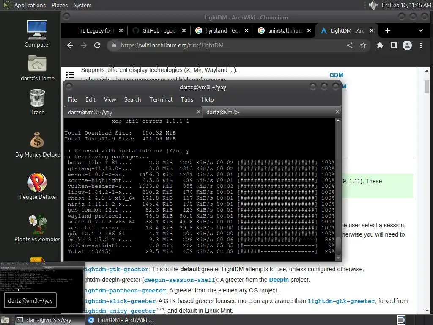Viewport: 433px width, 325px height.
Task: Toggle ArchWiki table of contents icon
Action: coord(70,74)
